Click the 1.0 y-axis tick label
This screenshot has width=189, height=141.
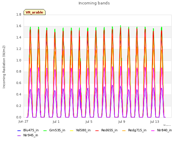click(19, 60)
